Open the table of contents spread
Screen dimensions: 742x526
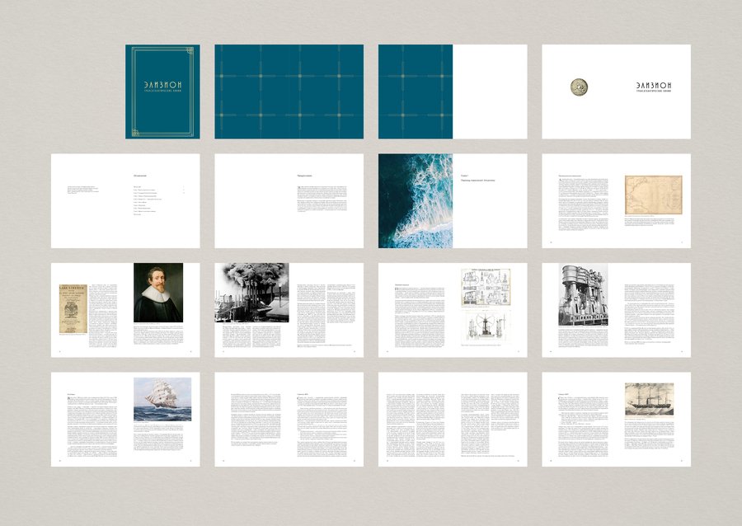coord(125,200)
